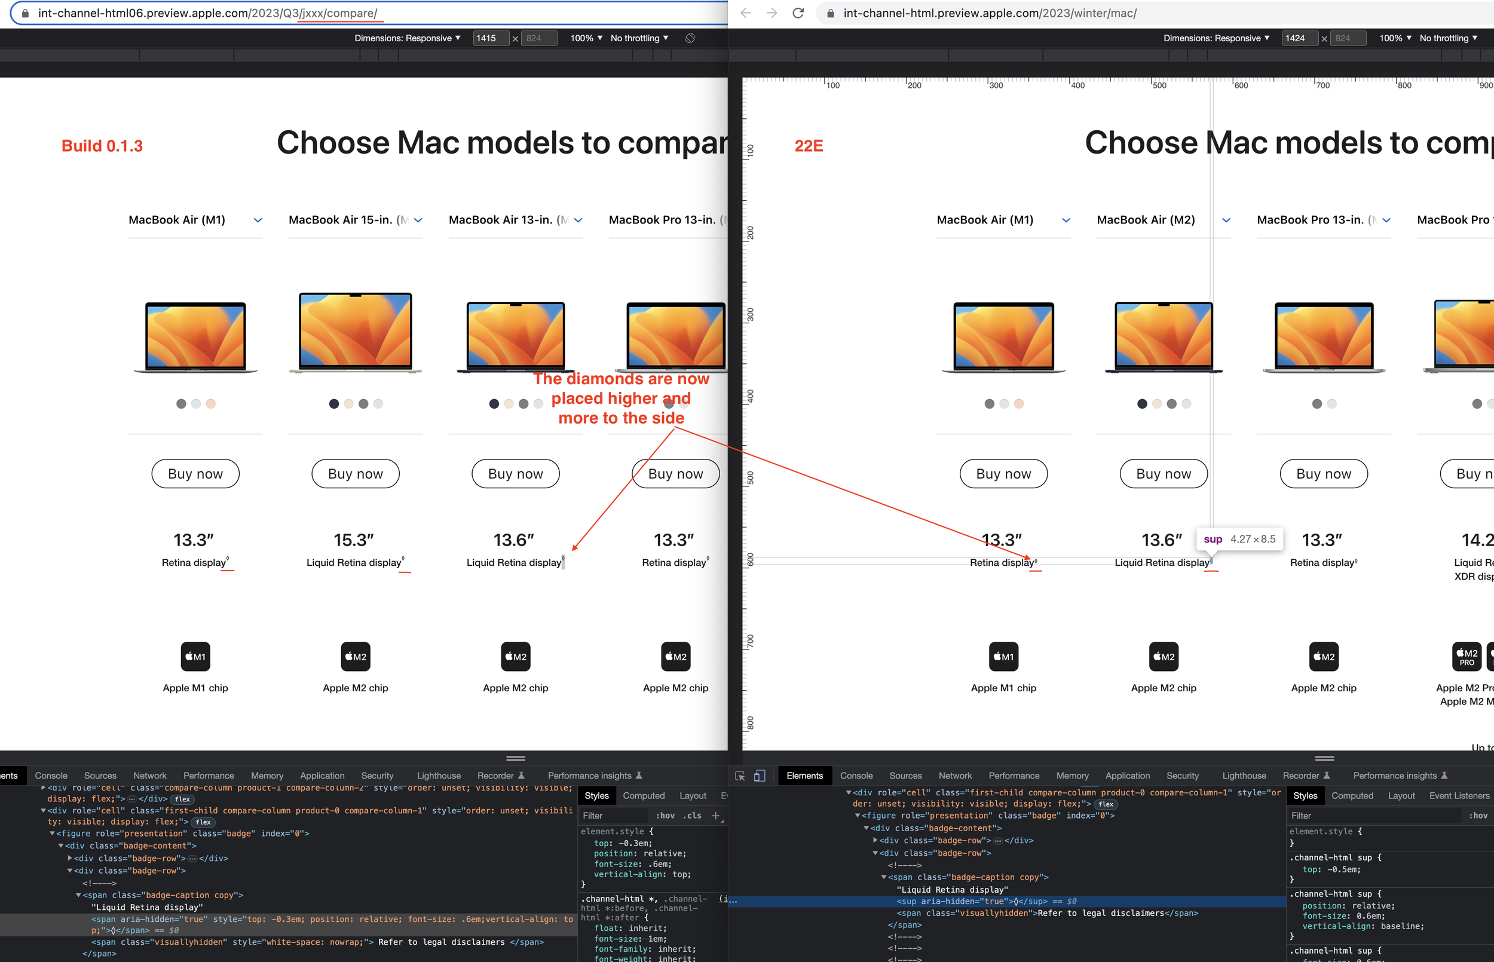Viewport: 1494px width, 962px height.
Task: Activate the inspect element picker icon
Action: (739, 775)
